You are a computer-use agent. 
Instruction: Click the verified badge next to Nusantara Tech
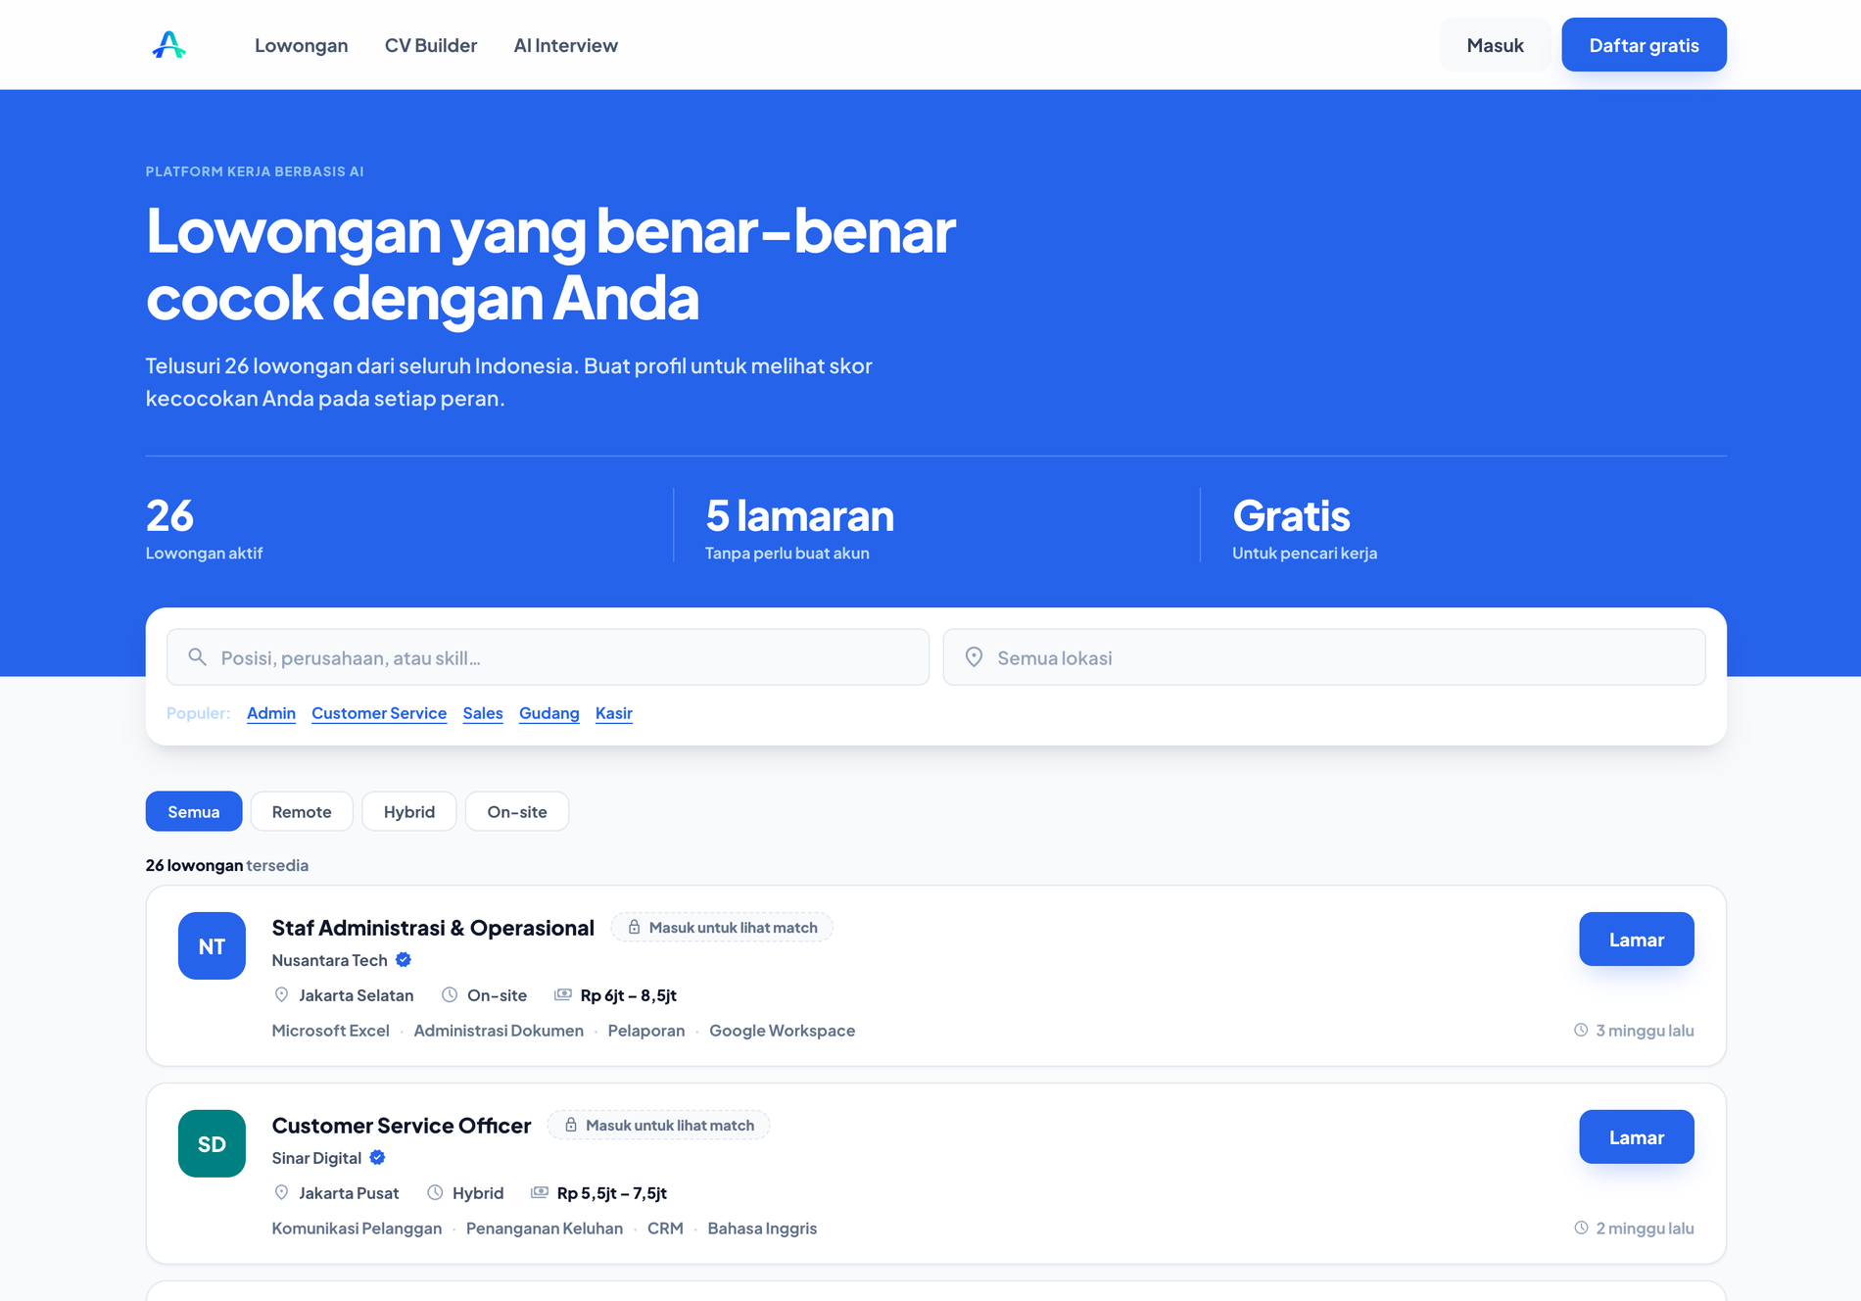click(x=404, y=960)
